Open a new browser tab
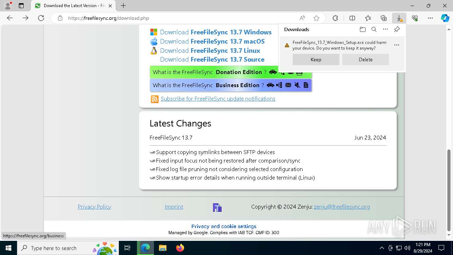 click(123, 6)
